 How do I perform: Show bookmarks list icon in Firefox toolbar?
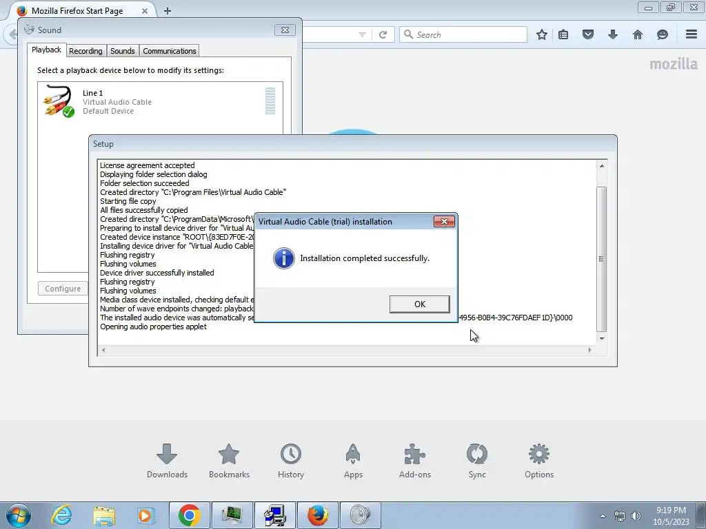pos(563,34)
